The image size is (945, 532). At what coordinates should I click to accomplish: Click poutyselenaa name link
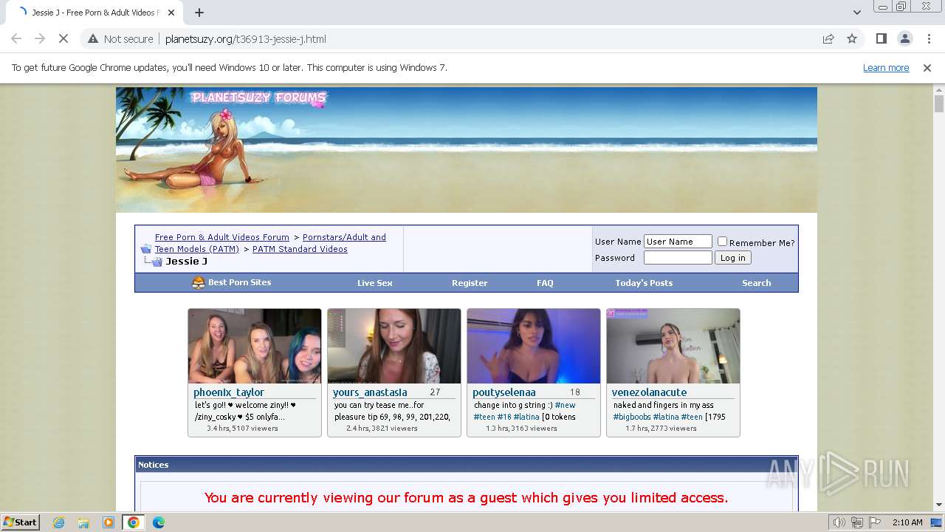click(504, 392)
